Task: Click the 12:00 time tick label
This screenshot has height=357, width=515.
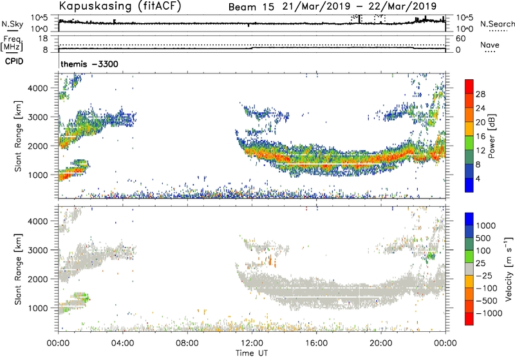Action: pyautogui.click(x=252, y=343)
